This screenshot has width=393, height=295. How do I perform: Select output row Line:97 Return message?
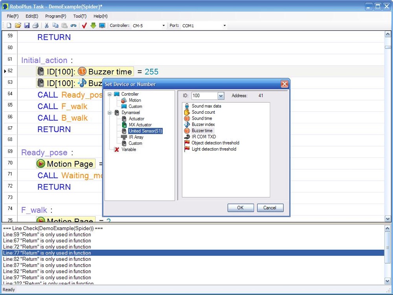click(x=193, y=277)
